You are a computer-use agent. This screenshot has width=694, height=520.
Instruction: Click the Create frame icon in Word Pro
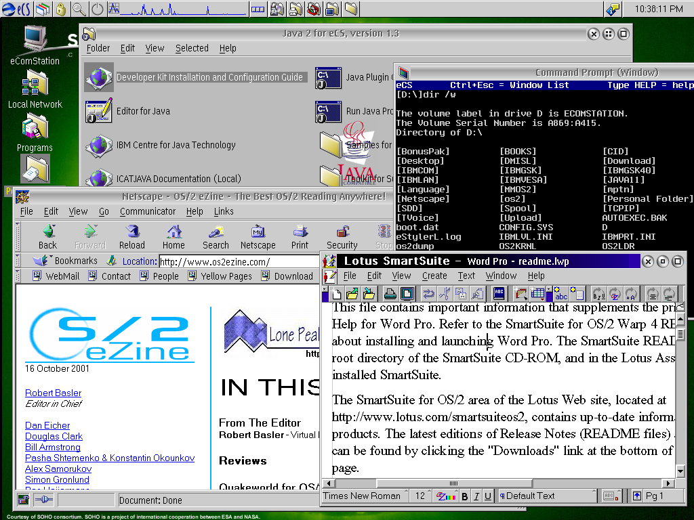(x=520, y=294)
